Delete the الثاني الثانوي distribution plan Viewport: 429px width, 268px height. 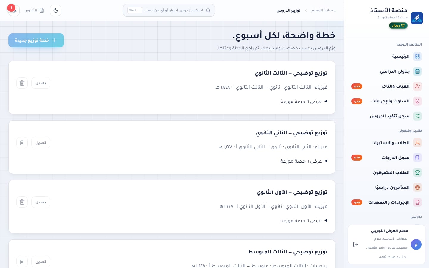22,143
